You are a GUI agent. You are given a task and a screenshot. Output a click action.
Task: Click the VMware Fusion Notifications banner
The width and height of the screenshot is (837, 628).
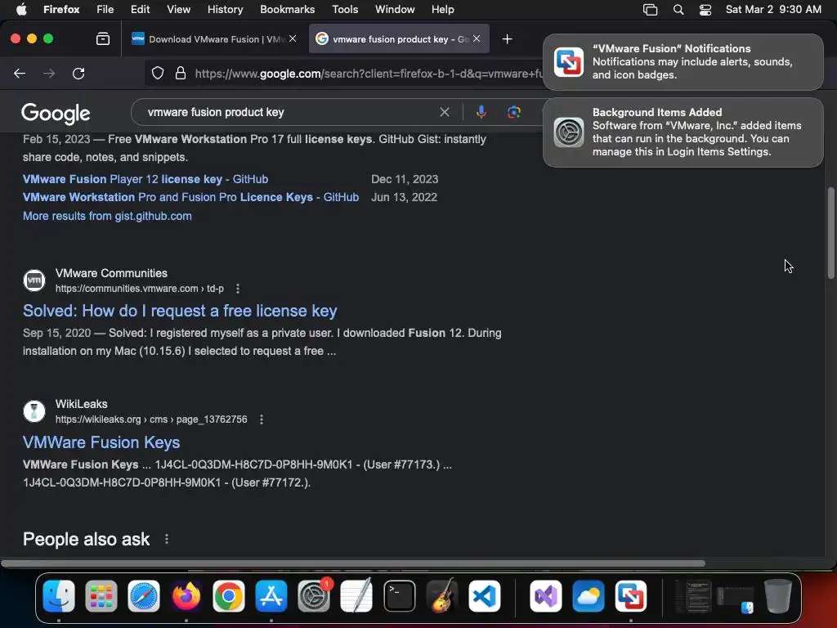683,62
